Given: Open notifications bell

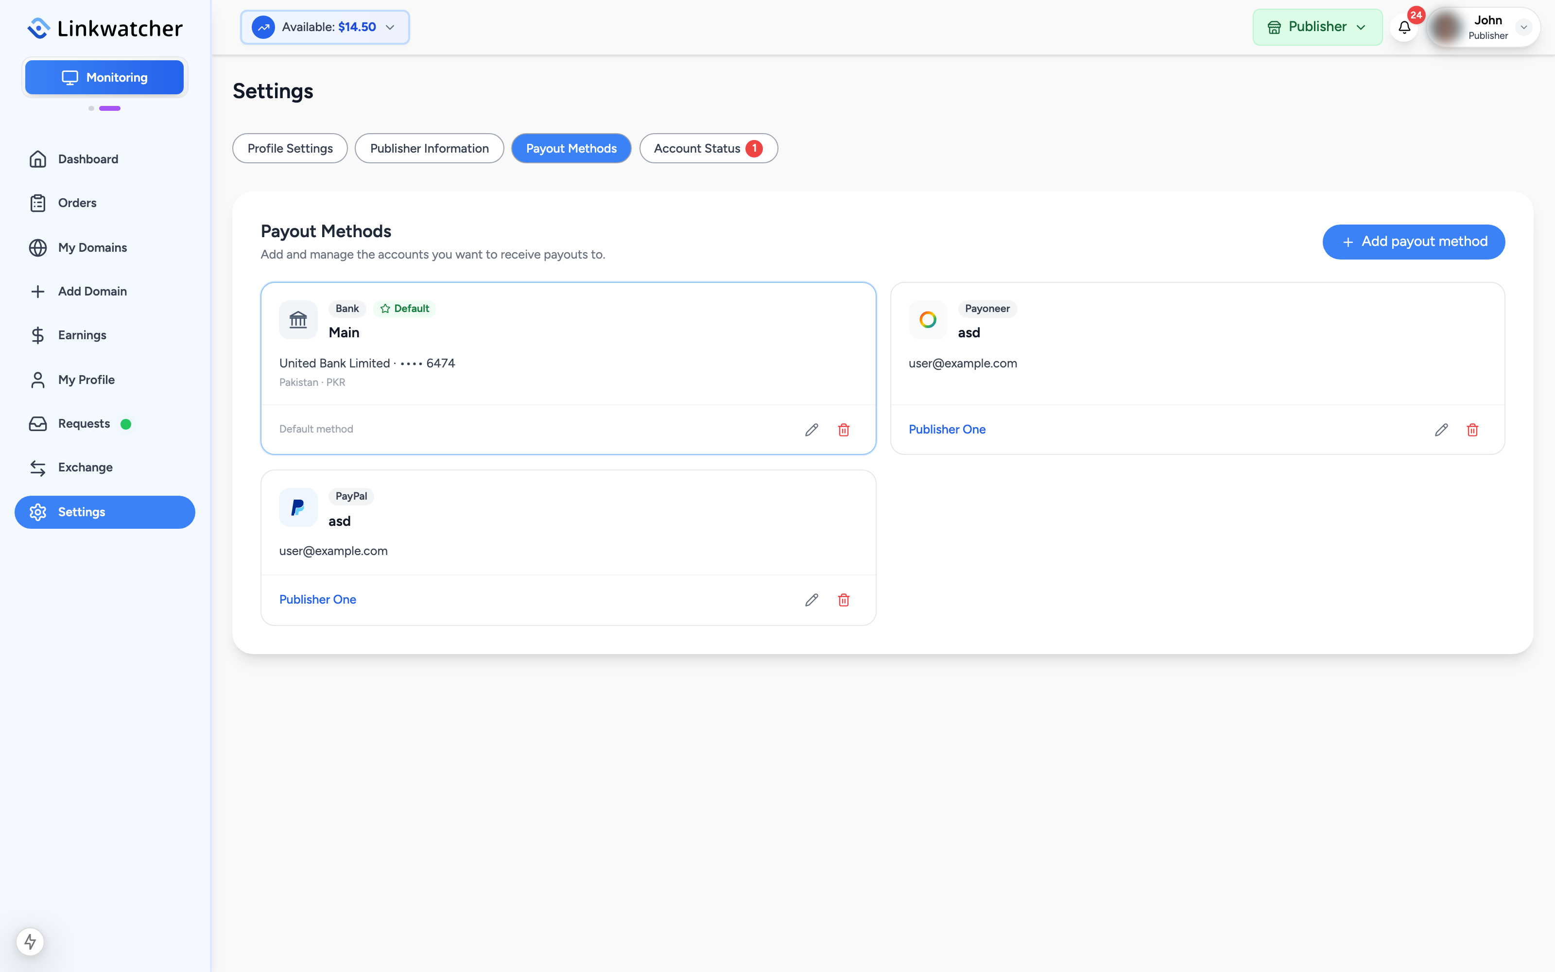Looking at the screenshot, I should tap(1404, 27).
